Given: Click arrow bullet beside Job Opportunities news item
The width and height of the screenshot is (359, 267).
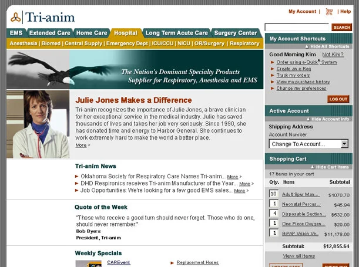Looking at the screenshot, I should coord(77,190).
